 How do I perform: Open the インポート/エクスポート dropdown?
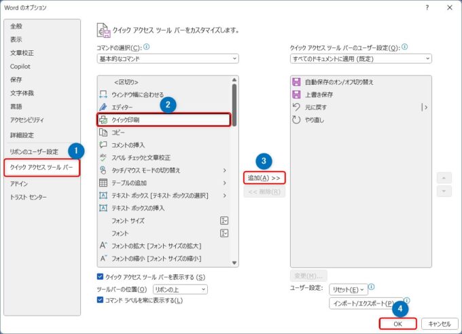[x=366, y=303]
